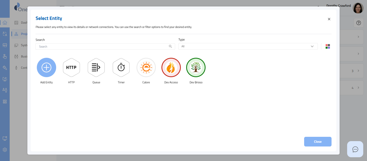Click the Add Entity plus icon
Viewport: 367px width, 161px height.
coord(46,67)
